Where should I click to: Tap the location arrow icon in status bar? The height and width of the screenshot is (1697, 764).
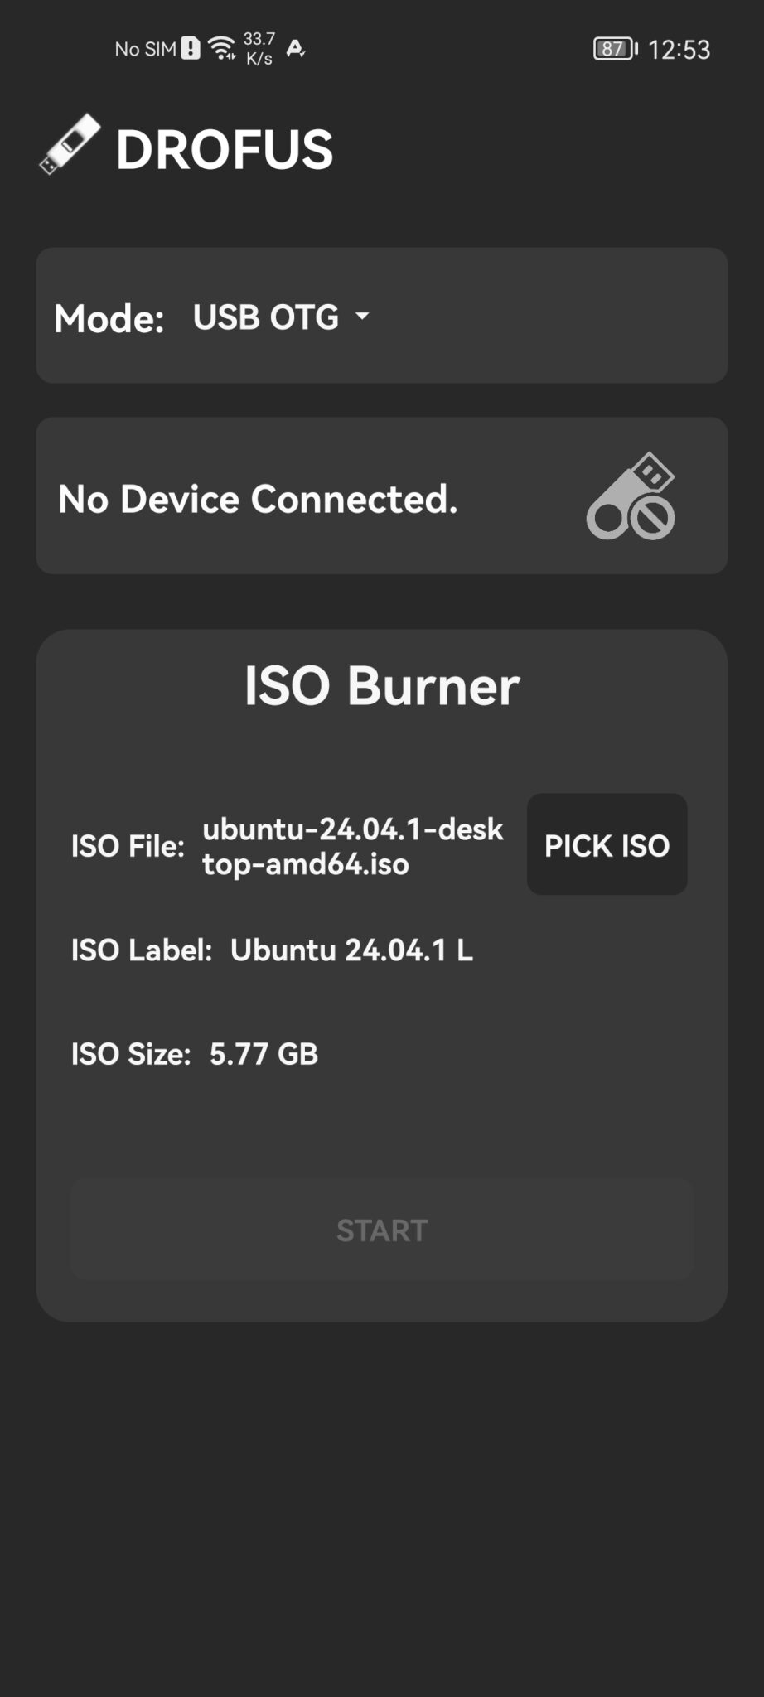point(296,49)
